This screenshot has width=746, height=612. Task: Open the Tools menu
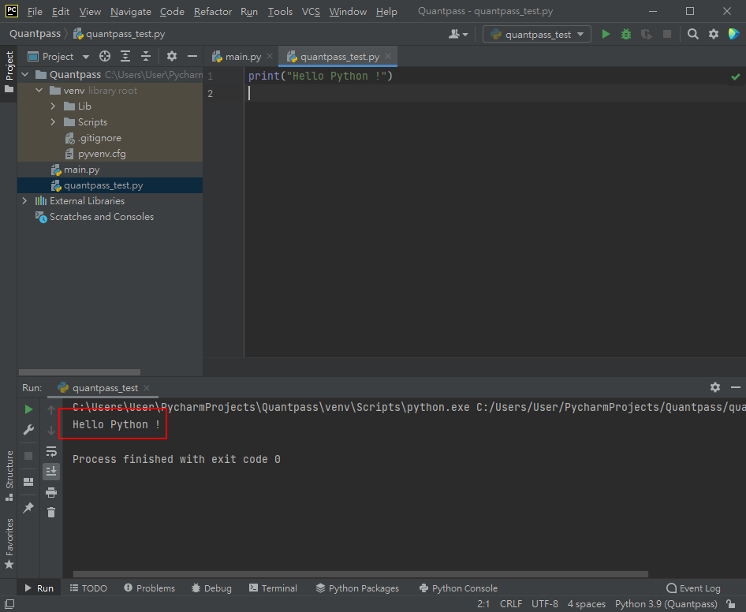pyautogui.click(x=280, y=11)
